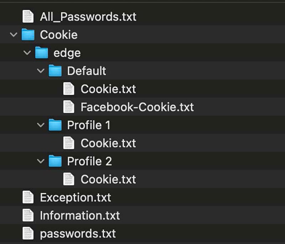Click the Information.txt file icon
This screenshot has width=285, height=244.
[x=28, y=215]
